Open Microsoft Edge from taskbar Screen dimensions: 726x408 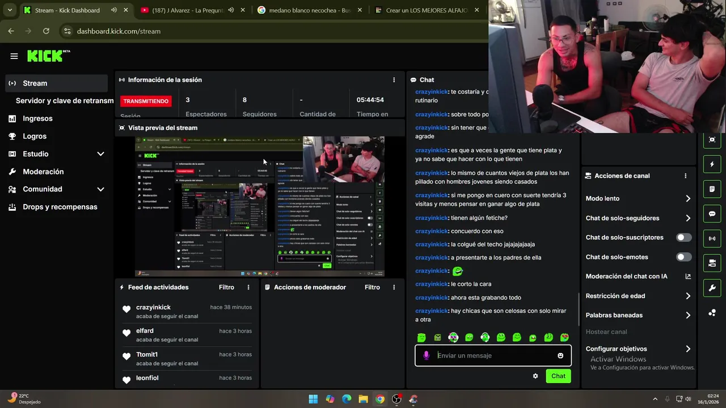pyautogui.click(x=347, y=399)
